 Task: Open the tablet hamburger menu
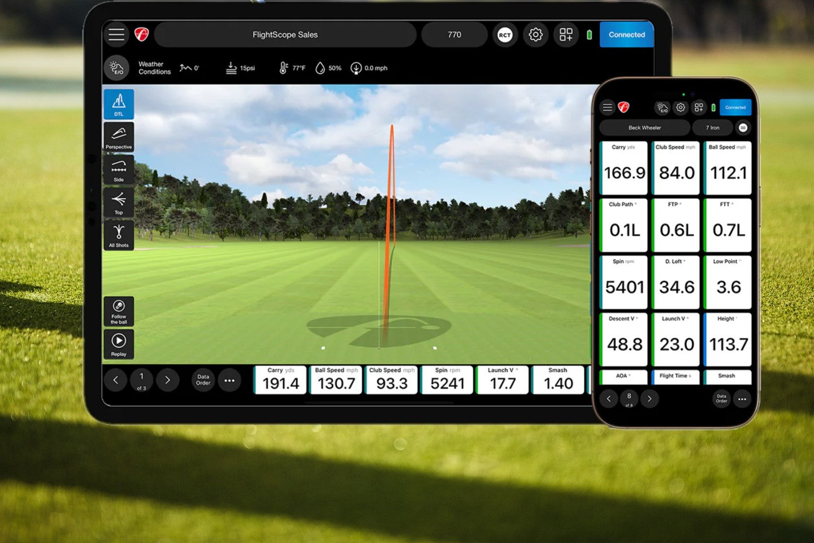tap(116, 35)
